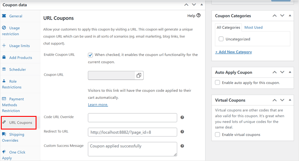The width and height of the screenshot is (299, 161).
Task: Click the Custom Success Message textarea
Action: (132, 149)
